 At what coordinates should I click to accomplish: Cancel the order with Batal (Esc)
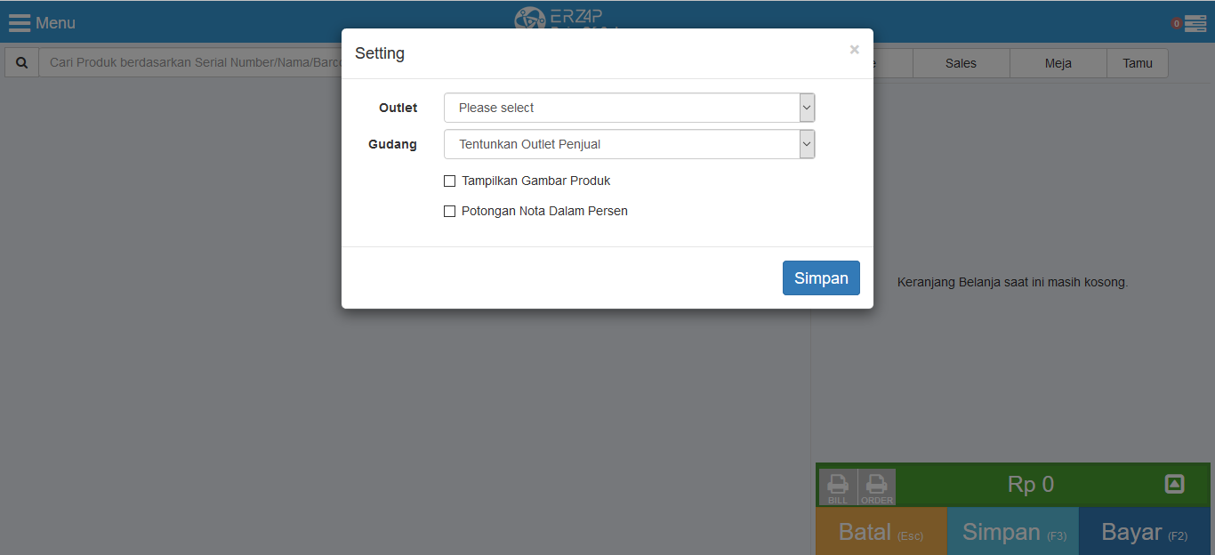(x=881, y=532)
